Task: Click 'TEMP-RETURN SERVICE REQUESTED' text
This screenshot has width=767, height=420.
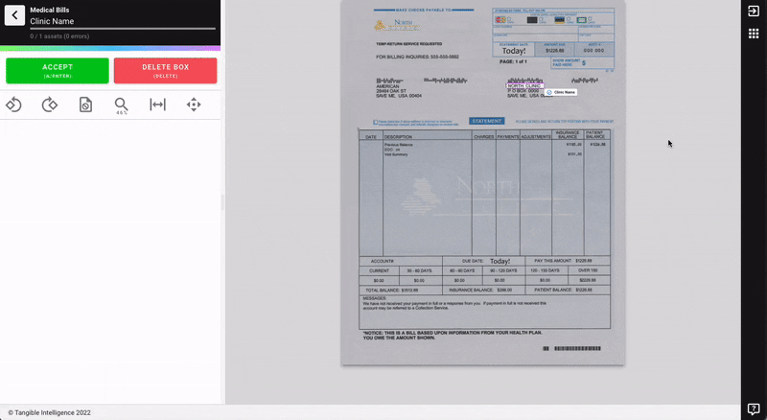Action: (409, 44)
